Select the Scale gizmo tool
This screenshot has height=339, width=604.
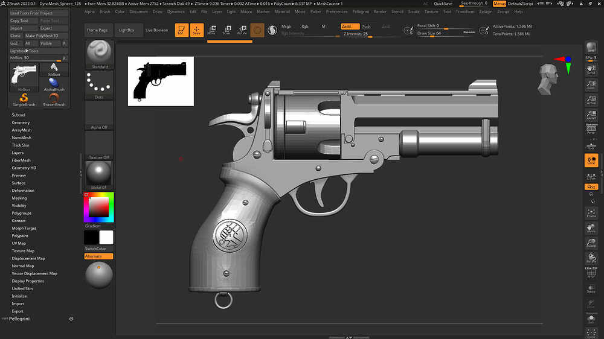click(226, 30)
